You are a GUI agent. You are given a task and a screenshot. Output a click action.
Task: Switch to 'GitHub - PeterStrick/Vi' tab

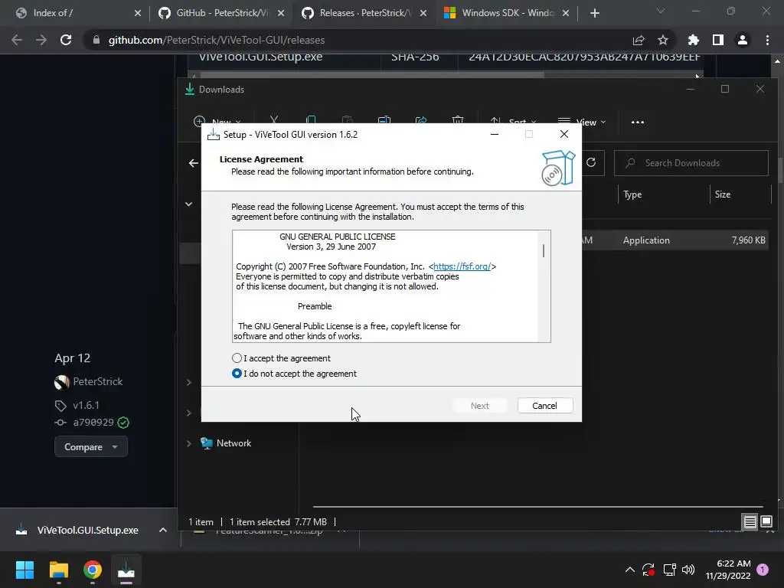click(220, 13)
